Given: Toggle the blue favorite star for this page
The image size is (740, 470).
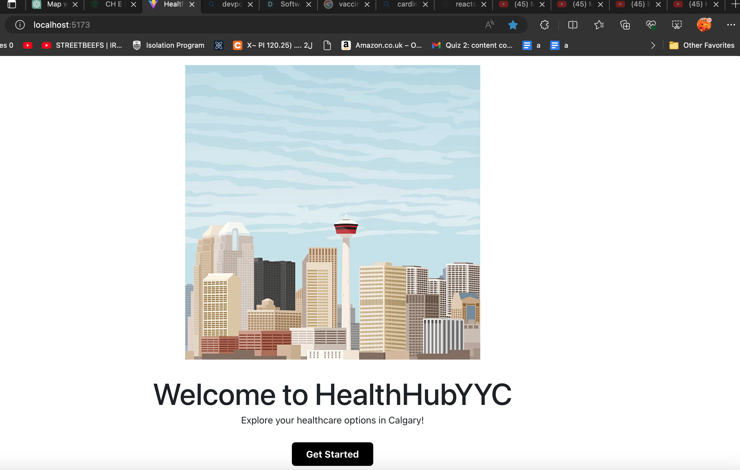Looking at the screenshot, I should pos(513,25).
